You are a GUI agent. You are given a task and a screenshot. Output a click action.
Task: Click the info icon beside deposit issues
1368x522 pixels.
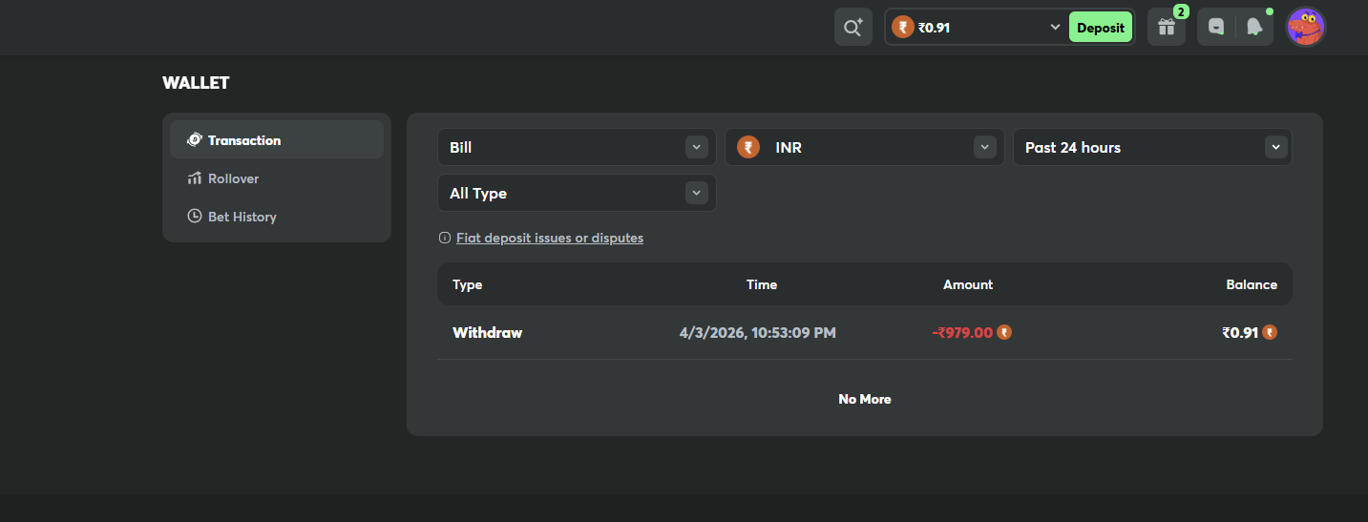point(444,238)
